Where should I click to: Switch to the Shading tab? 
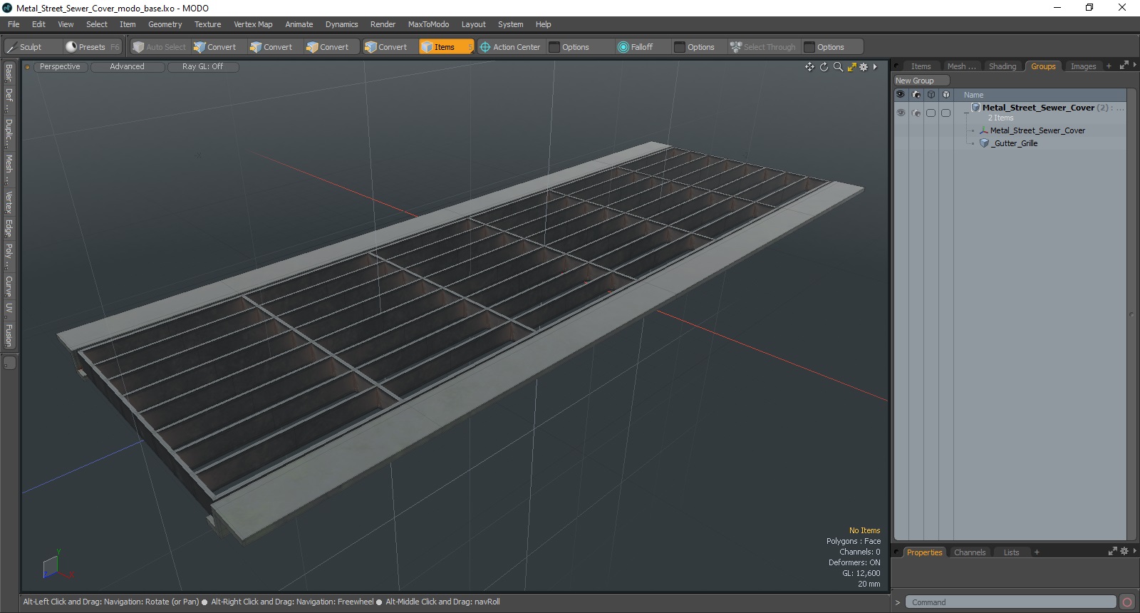(x=1002, y=66)
